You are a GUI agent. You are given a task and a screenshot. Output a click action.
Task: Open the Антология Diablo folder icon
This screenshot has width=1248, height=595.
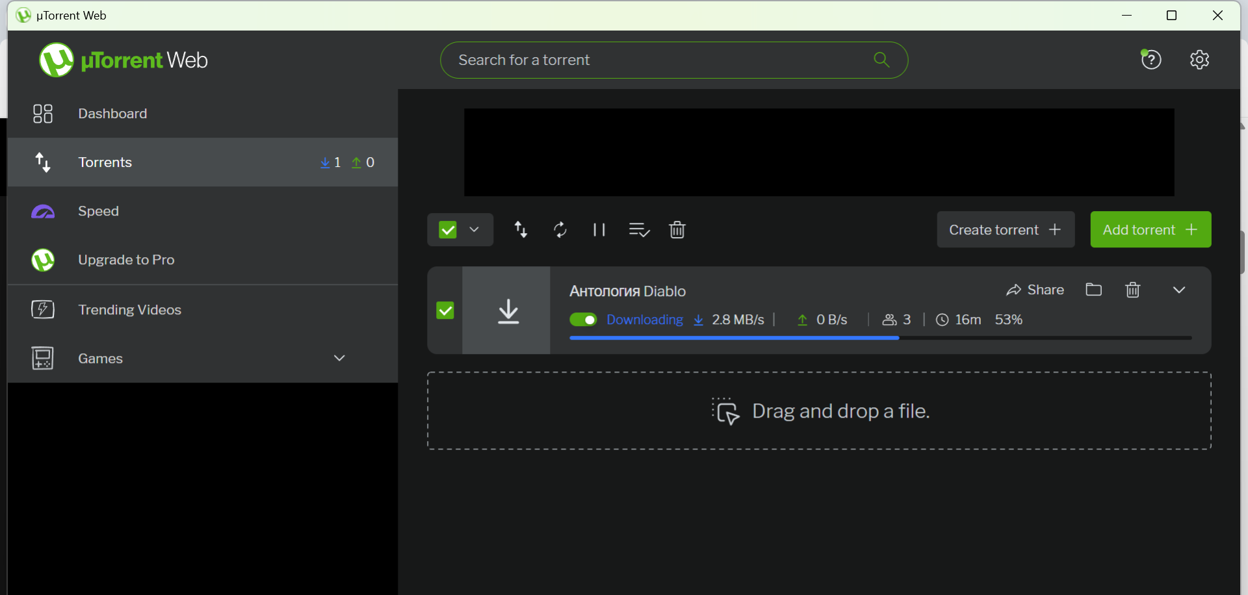click(1093, 290)
